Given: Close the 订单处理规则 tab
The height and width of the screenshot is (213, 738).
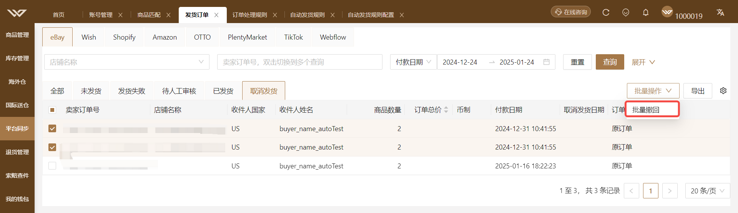Looking at the screenshot, I should click(275, 15).
